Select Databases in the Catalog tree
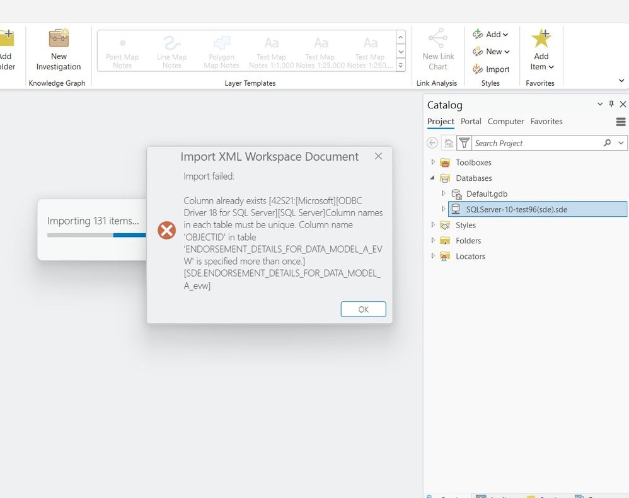 [x=474, y=178]
